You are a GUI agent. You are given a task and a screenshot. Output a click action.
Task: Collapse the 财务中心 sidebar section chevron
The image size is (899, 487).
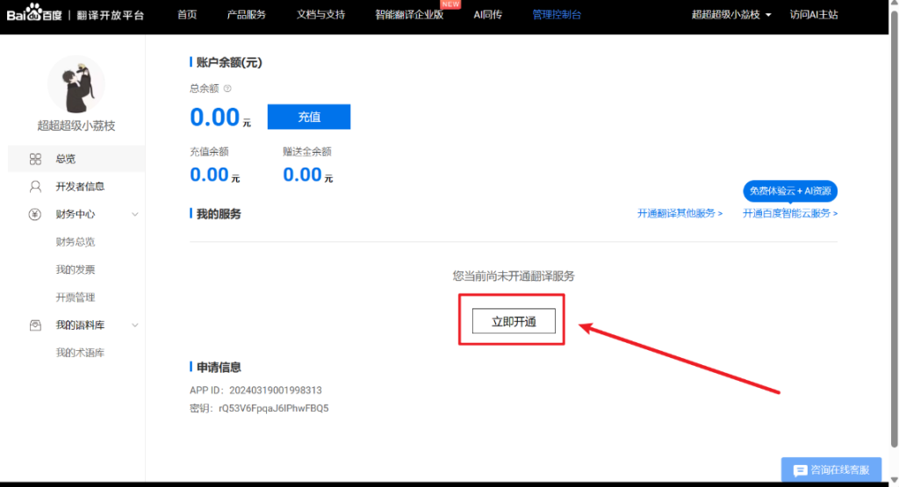click(x=135, y=214)
